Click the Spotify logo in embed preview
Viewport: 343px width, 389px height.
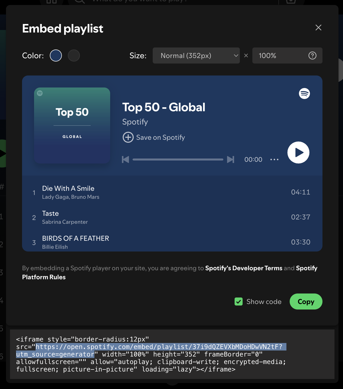coord(304,93)
